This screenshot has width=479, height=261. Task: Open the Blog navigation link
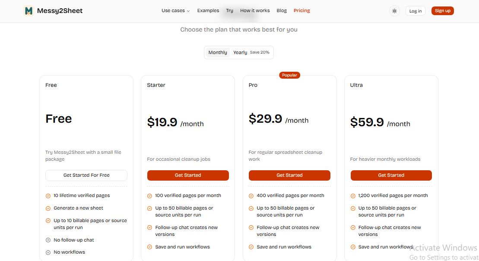282,11
